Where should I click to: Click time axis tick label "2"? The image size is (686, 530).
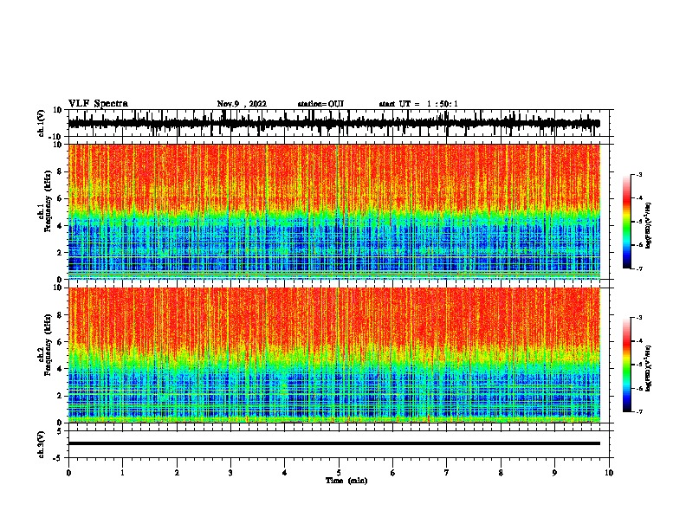[x=177, y=473]
